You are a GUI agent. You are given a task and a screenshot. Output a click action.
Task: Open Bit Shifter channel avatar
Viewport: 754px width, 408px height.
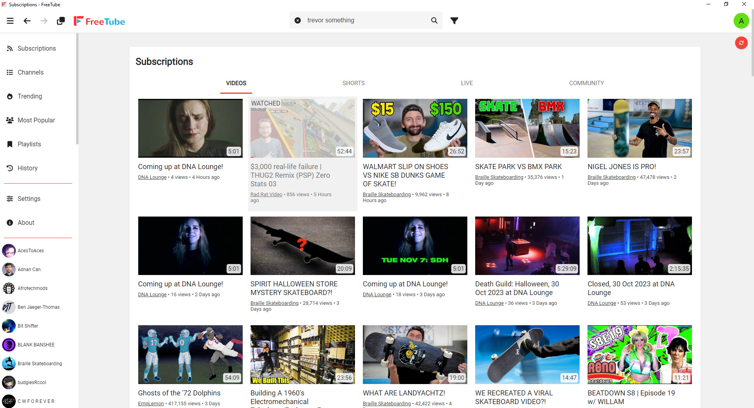[x=9, y=326]
